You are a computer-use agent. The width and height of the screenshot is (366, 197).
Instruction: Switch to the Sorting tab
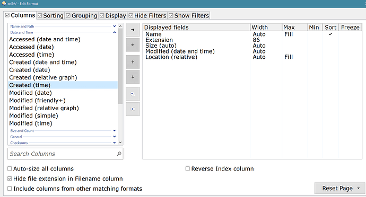pyautogui.click(x=50, y=15)
